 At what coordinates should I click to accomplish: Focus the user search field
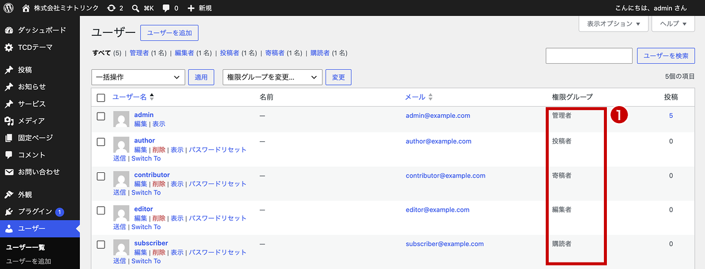tap(589, 56)
